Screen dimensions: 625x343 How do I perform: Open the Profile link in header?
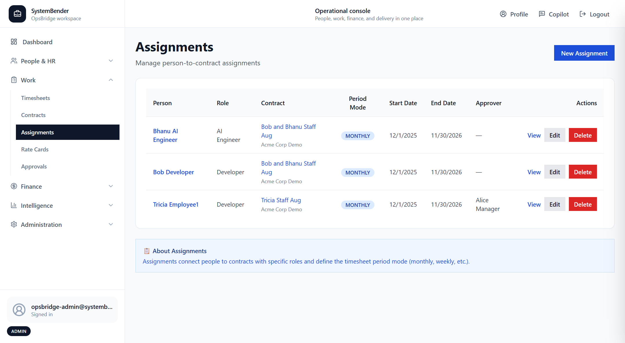[x=514, y=14]
